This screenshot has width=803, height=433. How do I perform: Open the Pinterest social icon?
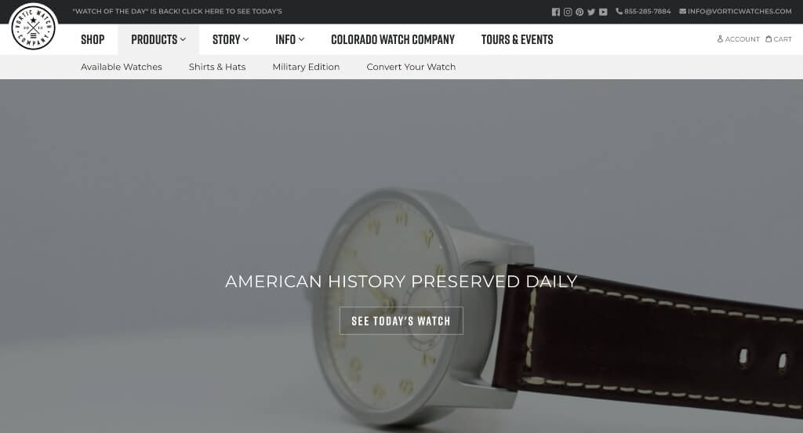(580, 12)
